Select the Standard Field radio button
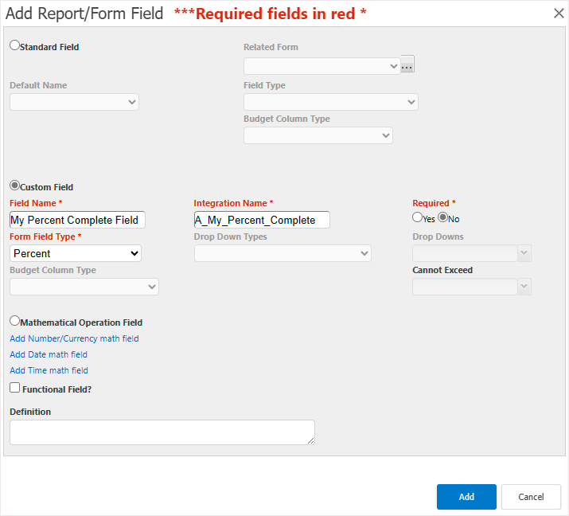This screenshot has width=569, height=516. click(14, 45)
